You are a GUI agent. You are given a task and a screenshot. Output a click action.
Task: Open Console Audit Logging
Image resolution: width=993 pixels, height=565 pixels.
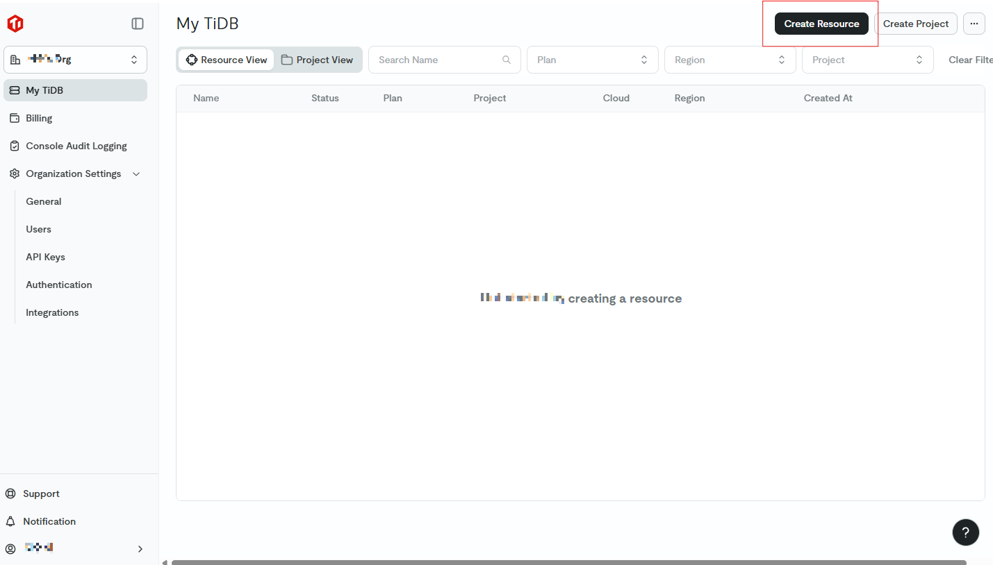(x=75, y=146)
